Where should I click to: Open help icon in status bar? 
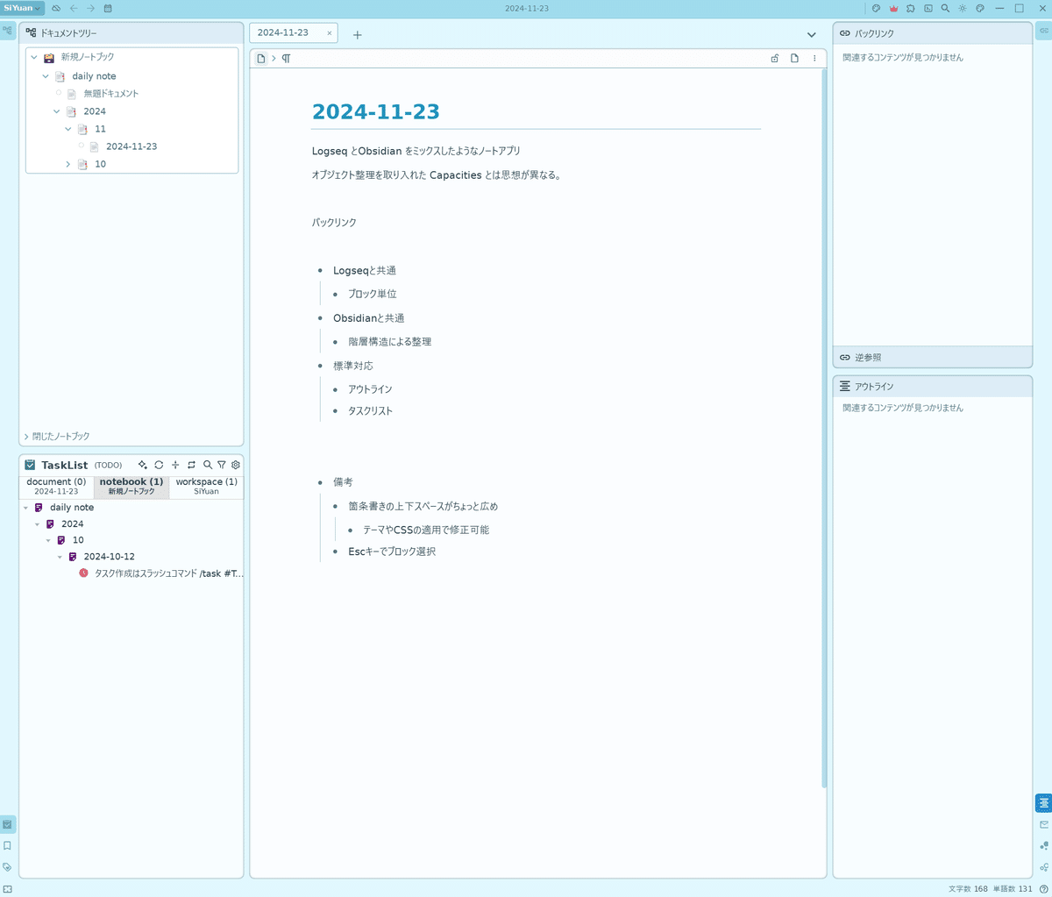coord(1043,889)
